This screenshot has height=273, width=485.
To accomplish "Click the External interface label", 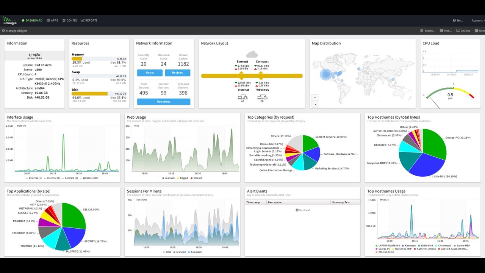I will [x=242, y=61].
